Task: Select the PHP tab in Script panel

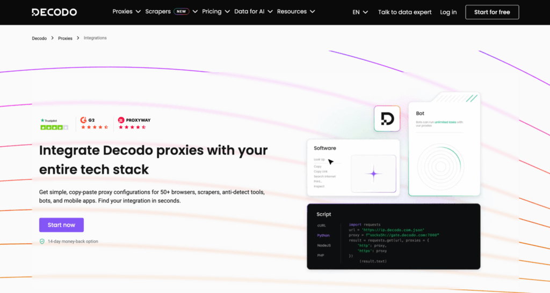Action: 321,256
